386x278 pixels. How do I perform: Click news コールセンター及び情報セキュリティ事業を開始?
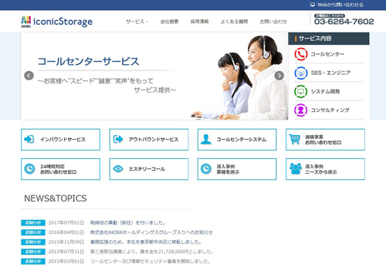point(151,261)
